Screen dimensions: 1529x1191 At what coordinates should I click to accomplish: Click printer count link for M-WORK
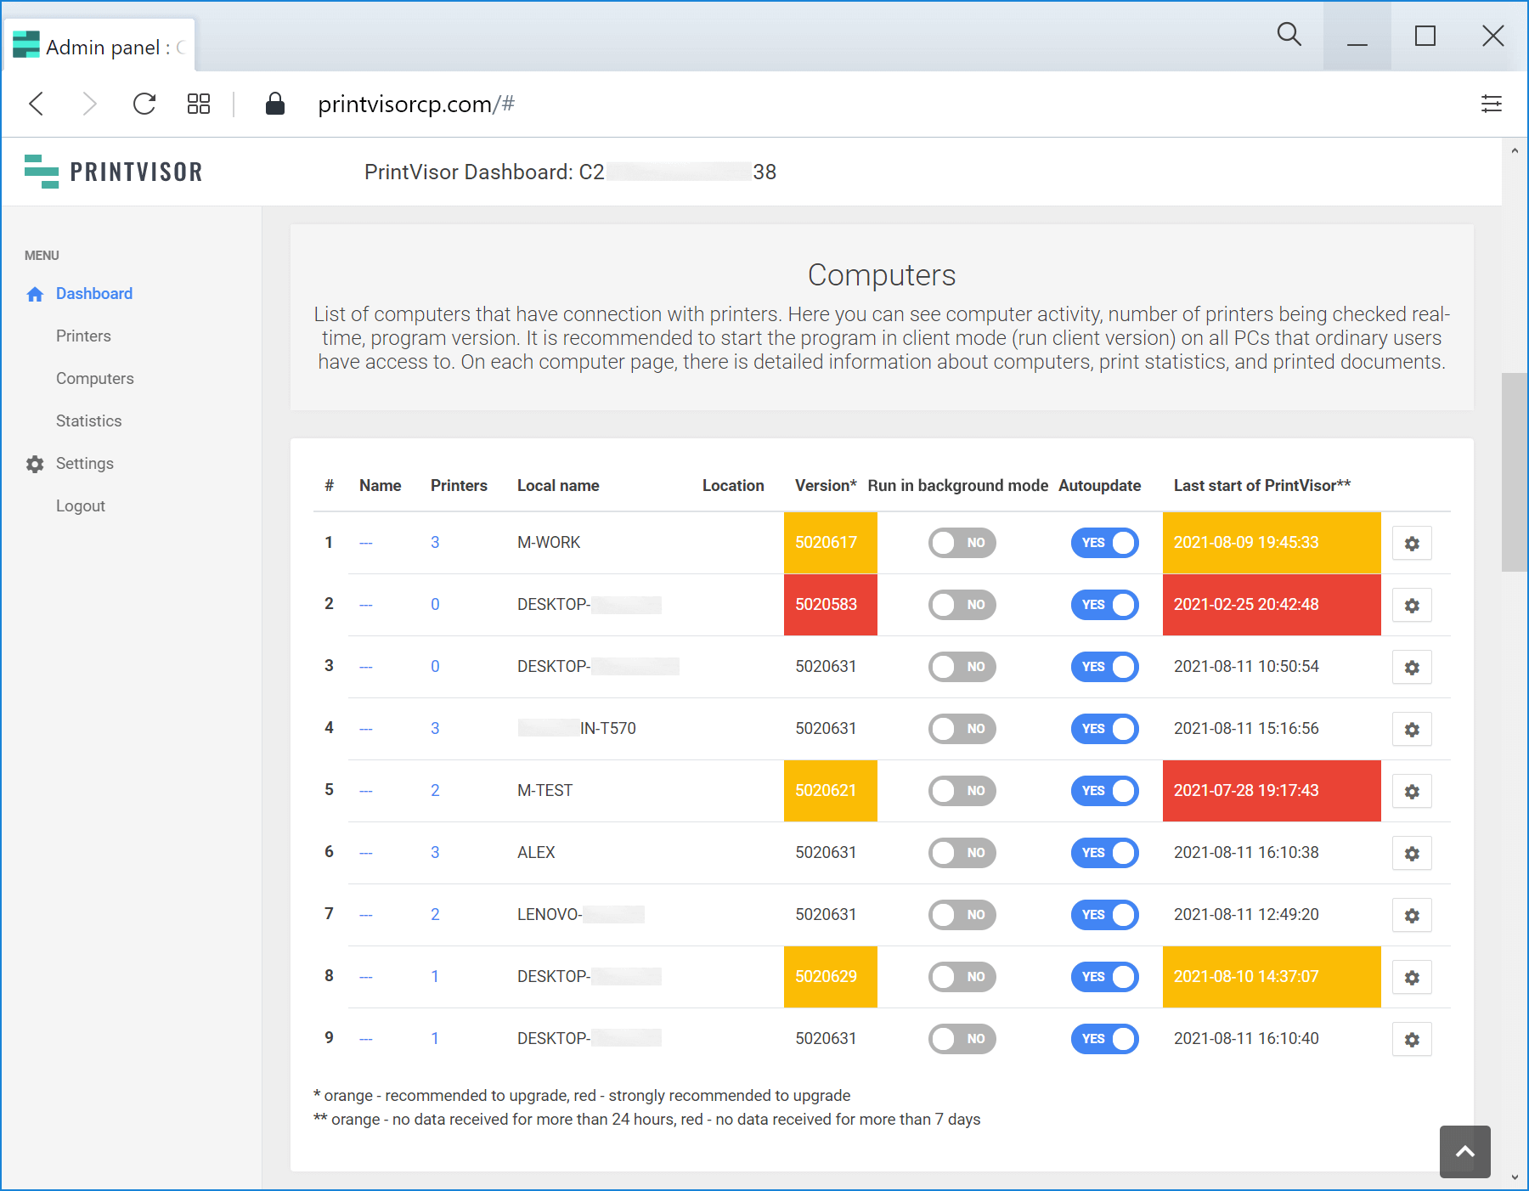[435, 543]
